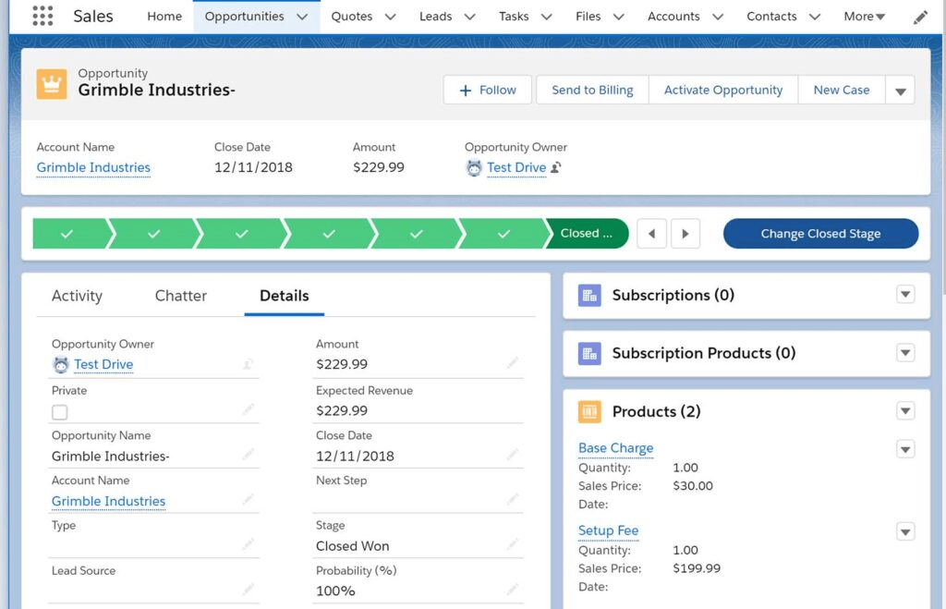Select the Closed stage on the sales path
The image size is (946, 609).
click(x=587, y=233)
